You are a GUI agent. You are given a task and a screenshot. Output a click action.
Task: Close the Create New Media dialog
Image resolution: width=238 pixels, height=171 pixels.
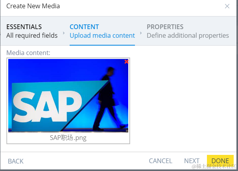click(x=227, y=6)
